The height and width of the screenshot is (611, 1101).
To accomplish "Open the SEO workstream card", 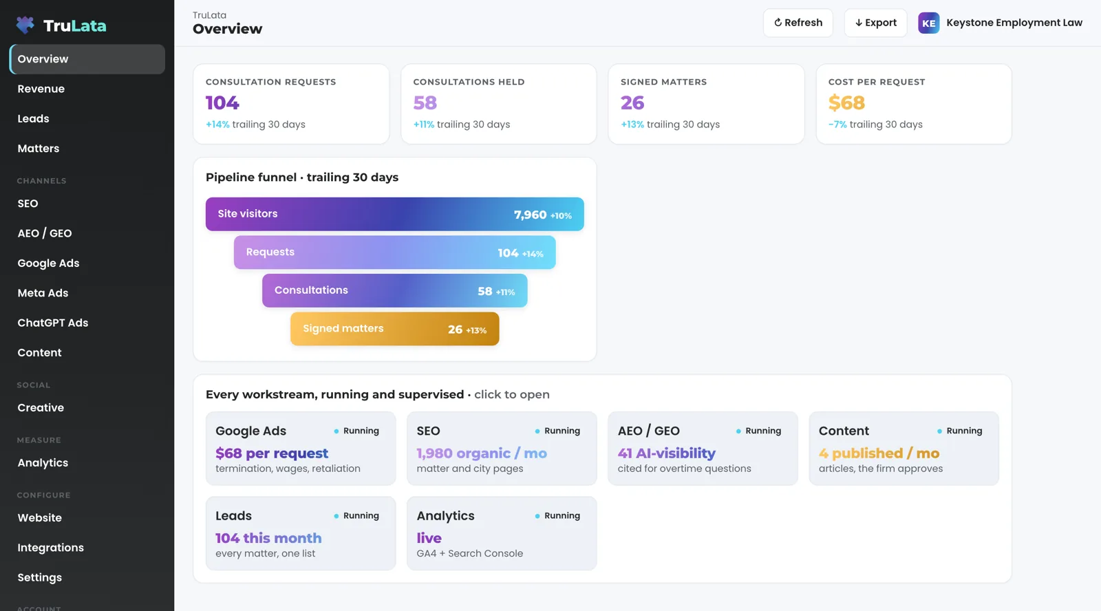I will 502,449.
